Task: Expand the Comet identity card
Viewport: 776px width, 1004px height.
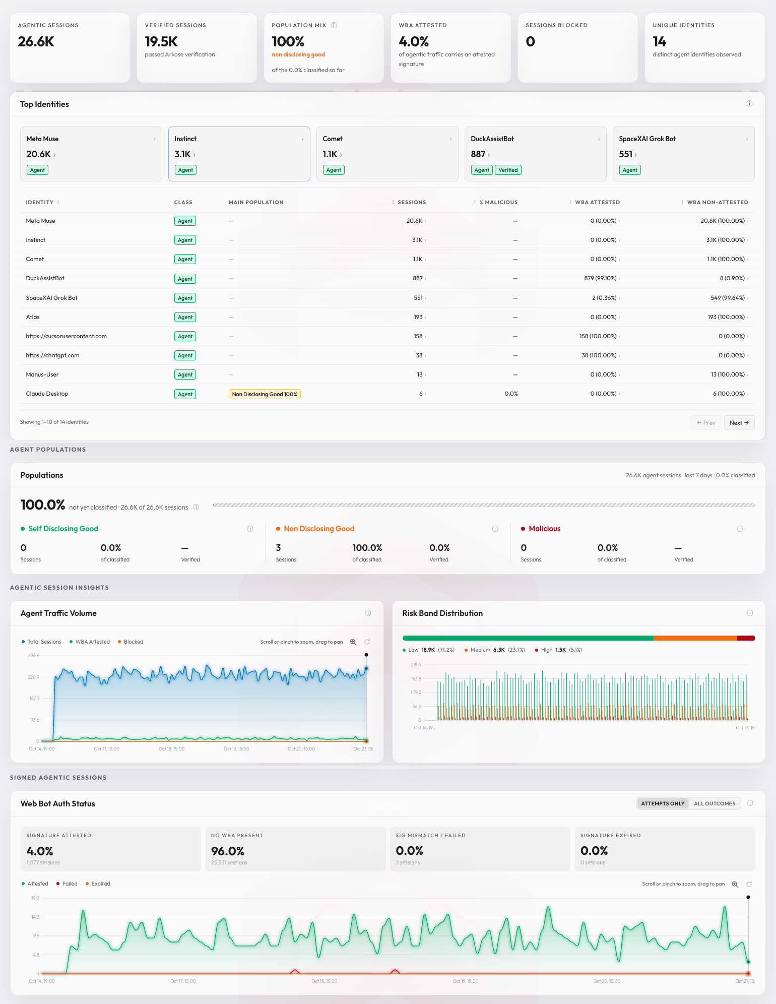Action: point(387,154)
